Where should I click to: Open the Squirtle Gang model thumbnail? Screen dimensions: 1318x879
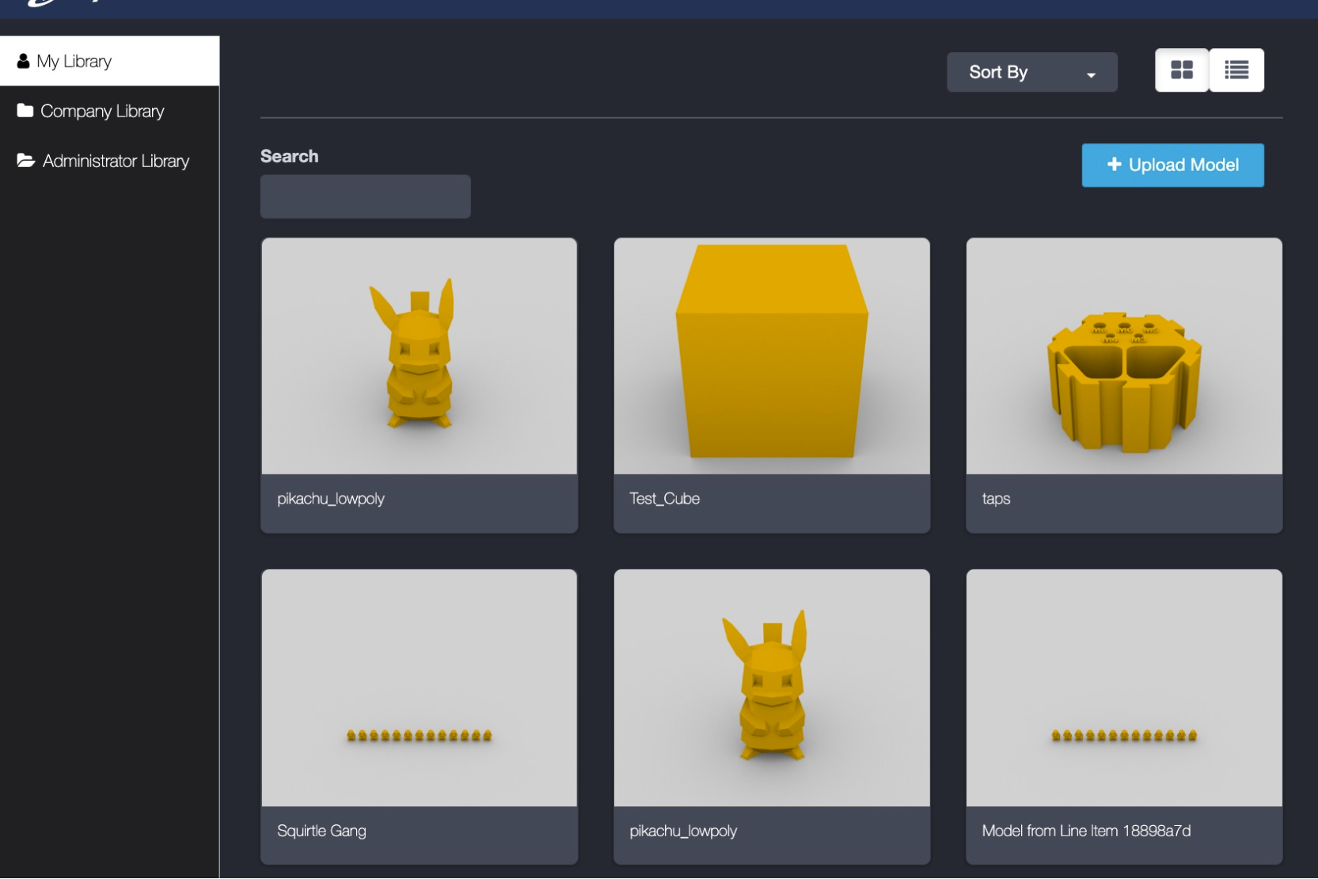[x=420, y=688]
